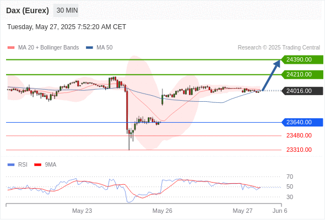Click the Jun 6 date axis label
The height and width of the screenshot is (220, 325).
click(280, 211)
